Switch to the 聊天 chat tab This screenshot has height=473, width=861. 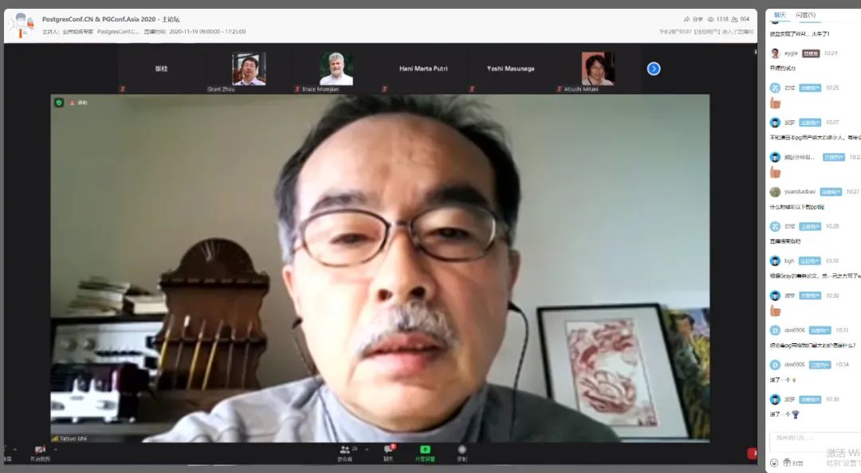780,15
